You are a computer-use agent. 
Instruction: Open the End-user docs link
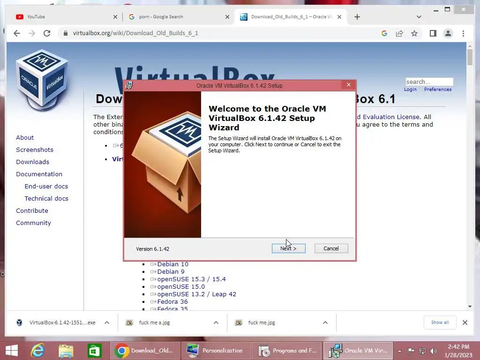[x=46, y=186]
